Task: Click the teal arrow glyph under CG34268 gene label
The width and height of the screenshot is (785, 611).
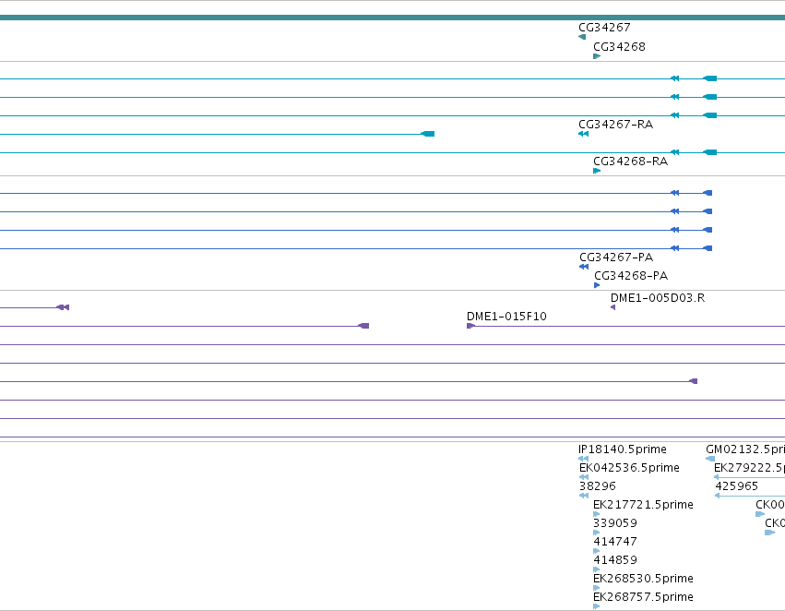Action: coord(597,56)
